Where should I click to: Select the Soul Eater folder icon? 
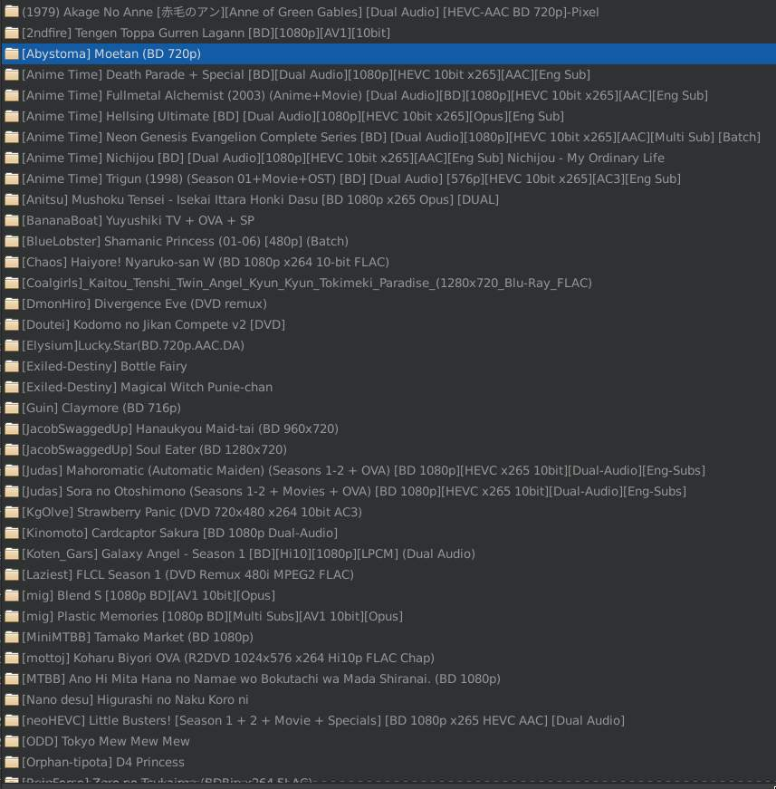(12, 449)
